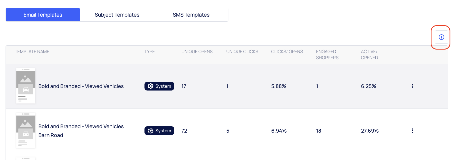Switch to the Email Templates tab
This screenshot has height=160, width=454.
click(43, 15)
